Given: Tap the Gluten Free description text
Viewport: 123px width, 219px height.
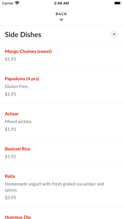Looking at the screenshot, I should click(17, 87).
